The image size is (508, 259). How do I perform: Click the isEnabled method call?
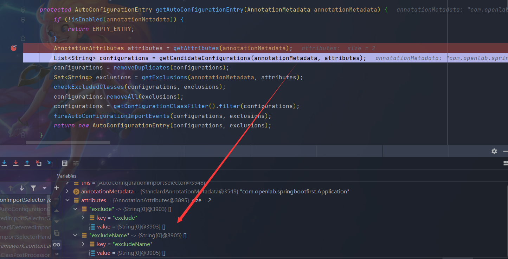pyautogui.click(x=87, y=19)
